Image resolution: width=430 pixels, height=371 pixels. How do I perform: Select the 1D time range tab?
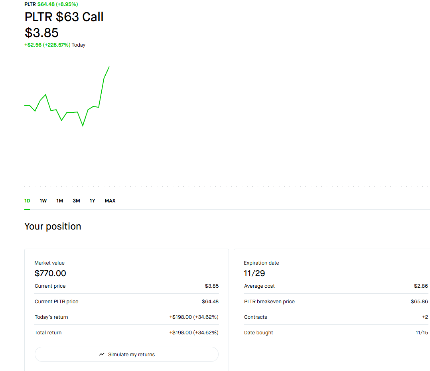27,200
